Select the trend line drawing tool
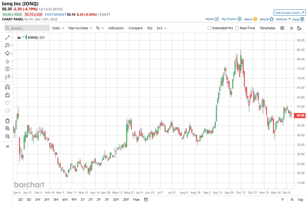Image resolution: width=308 pixels, height=206 pixels. click(x=7, y=38)
